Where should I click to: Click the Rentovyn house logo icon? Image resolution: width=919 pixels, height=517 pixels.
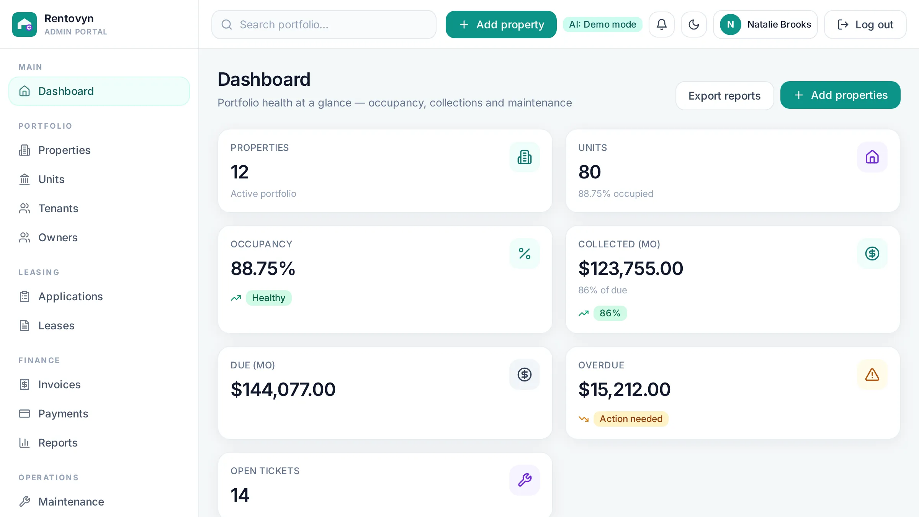pos(25,25)
